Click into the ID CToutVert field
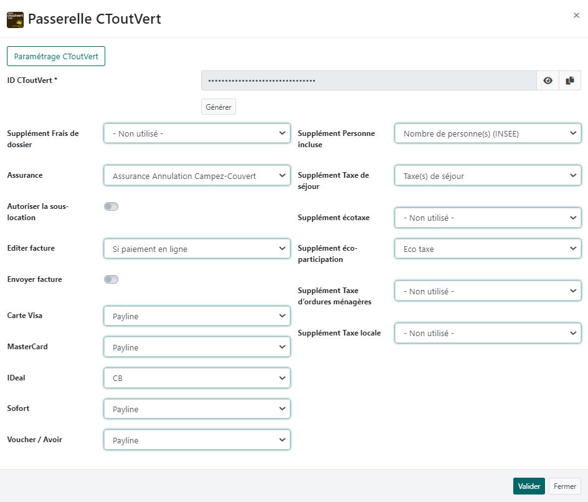This screenshot has height=502, width=588. [368, 80]
